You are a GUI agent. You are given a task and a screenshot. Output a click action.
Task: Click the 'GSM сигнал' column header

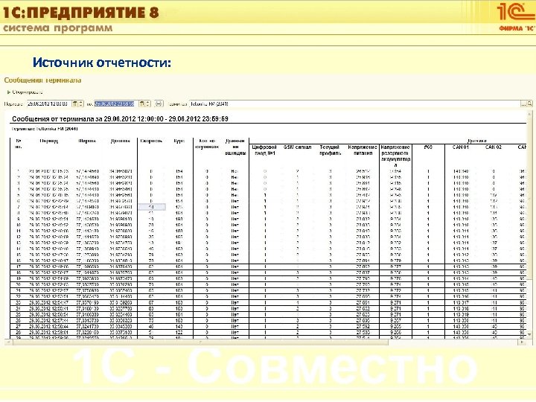coord(297,147)
